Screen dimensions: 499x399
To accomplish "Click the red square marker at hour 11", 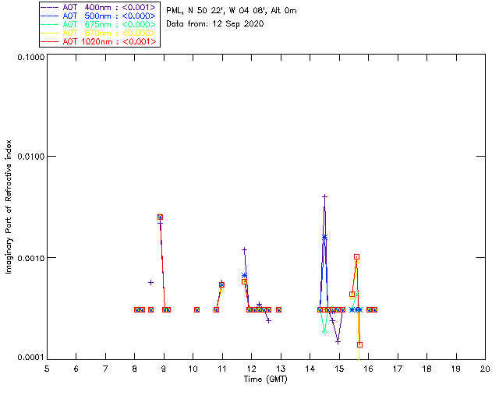I will click(221, 284).
